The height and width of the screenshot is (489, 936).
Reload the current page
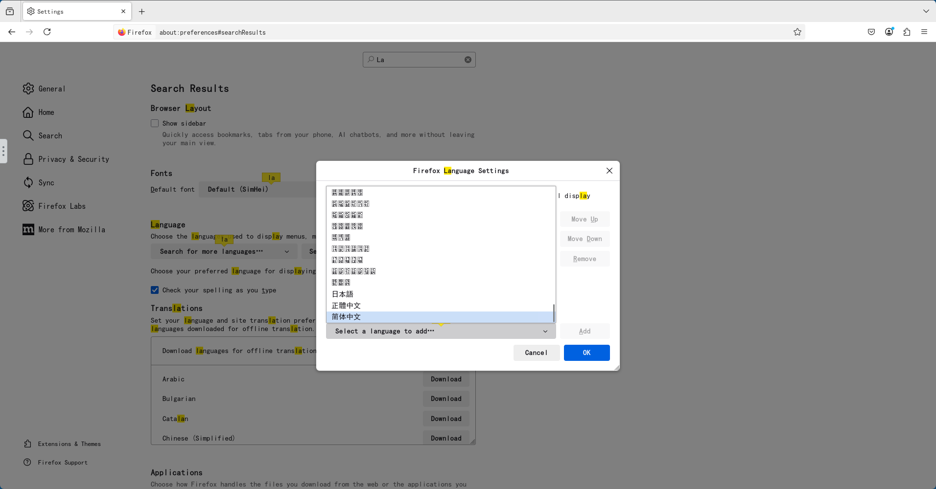click(x=47, y=32)
